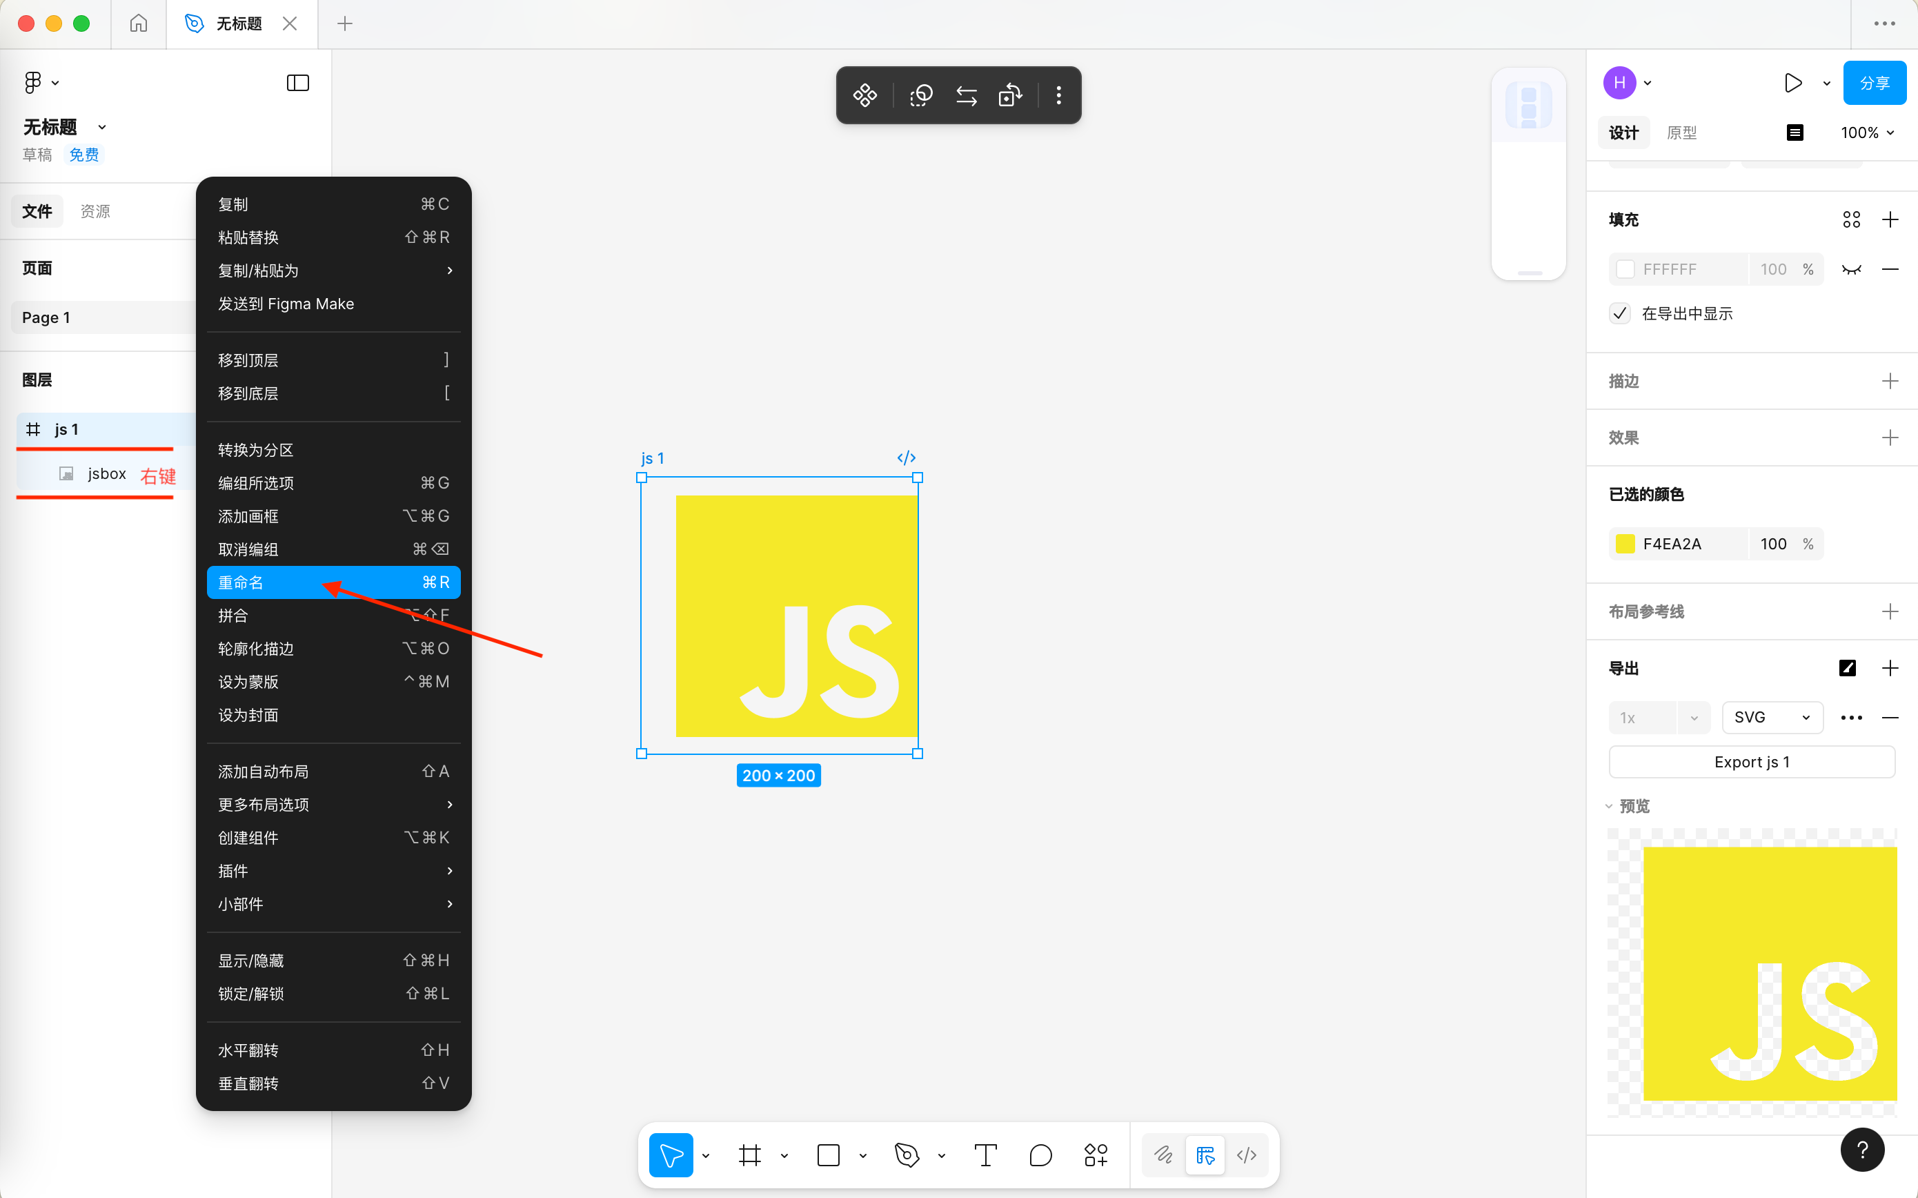Click the F4EA2A yellow color swatch
The image size is (1918, 1198).
(x=1625, y=544)
